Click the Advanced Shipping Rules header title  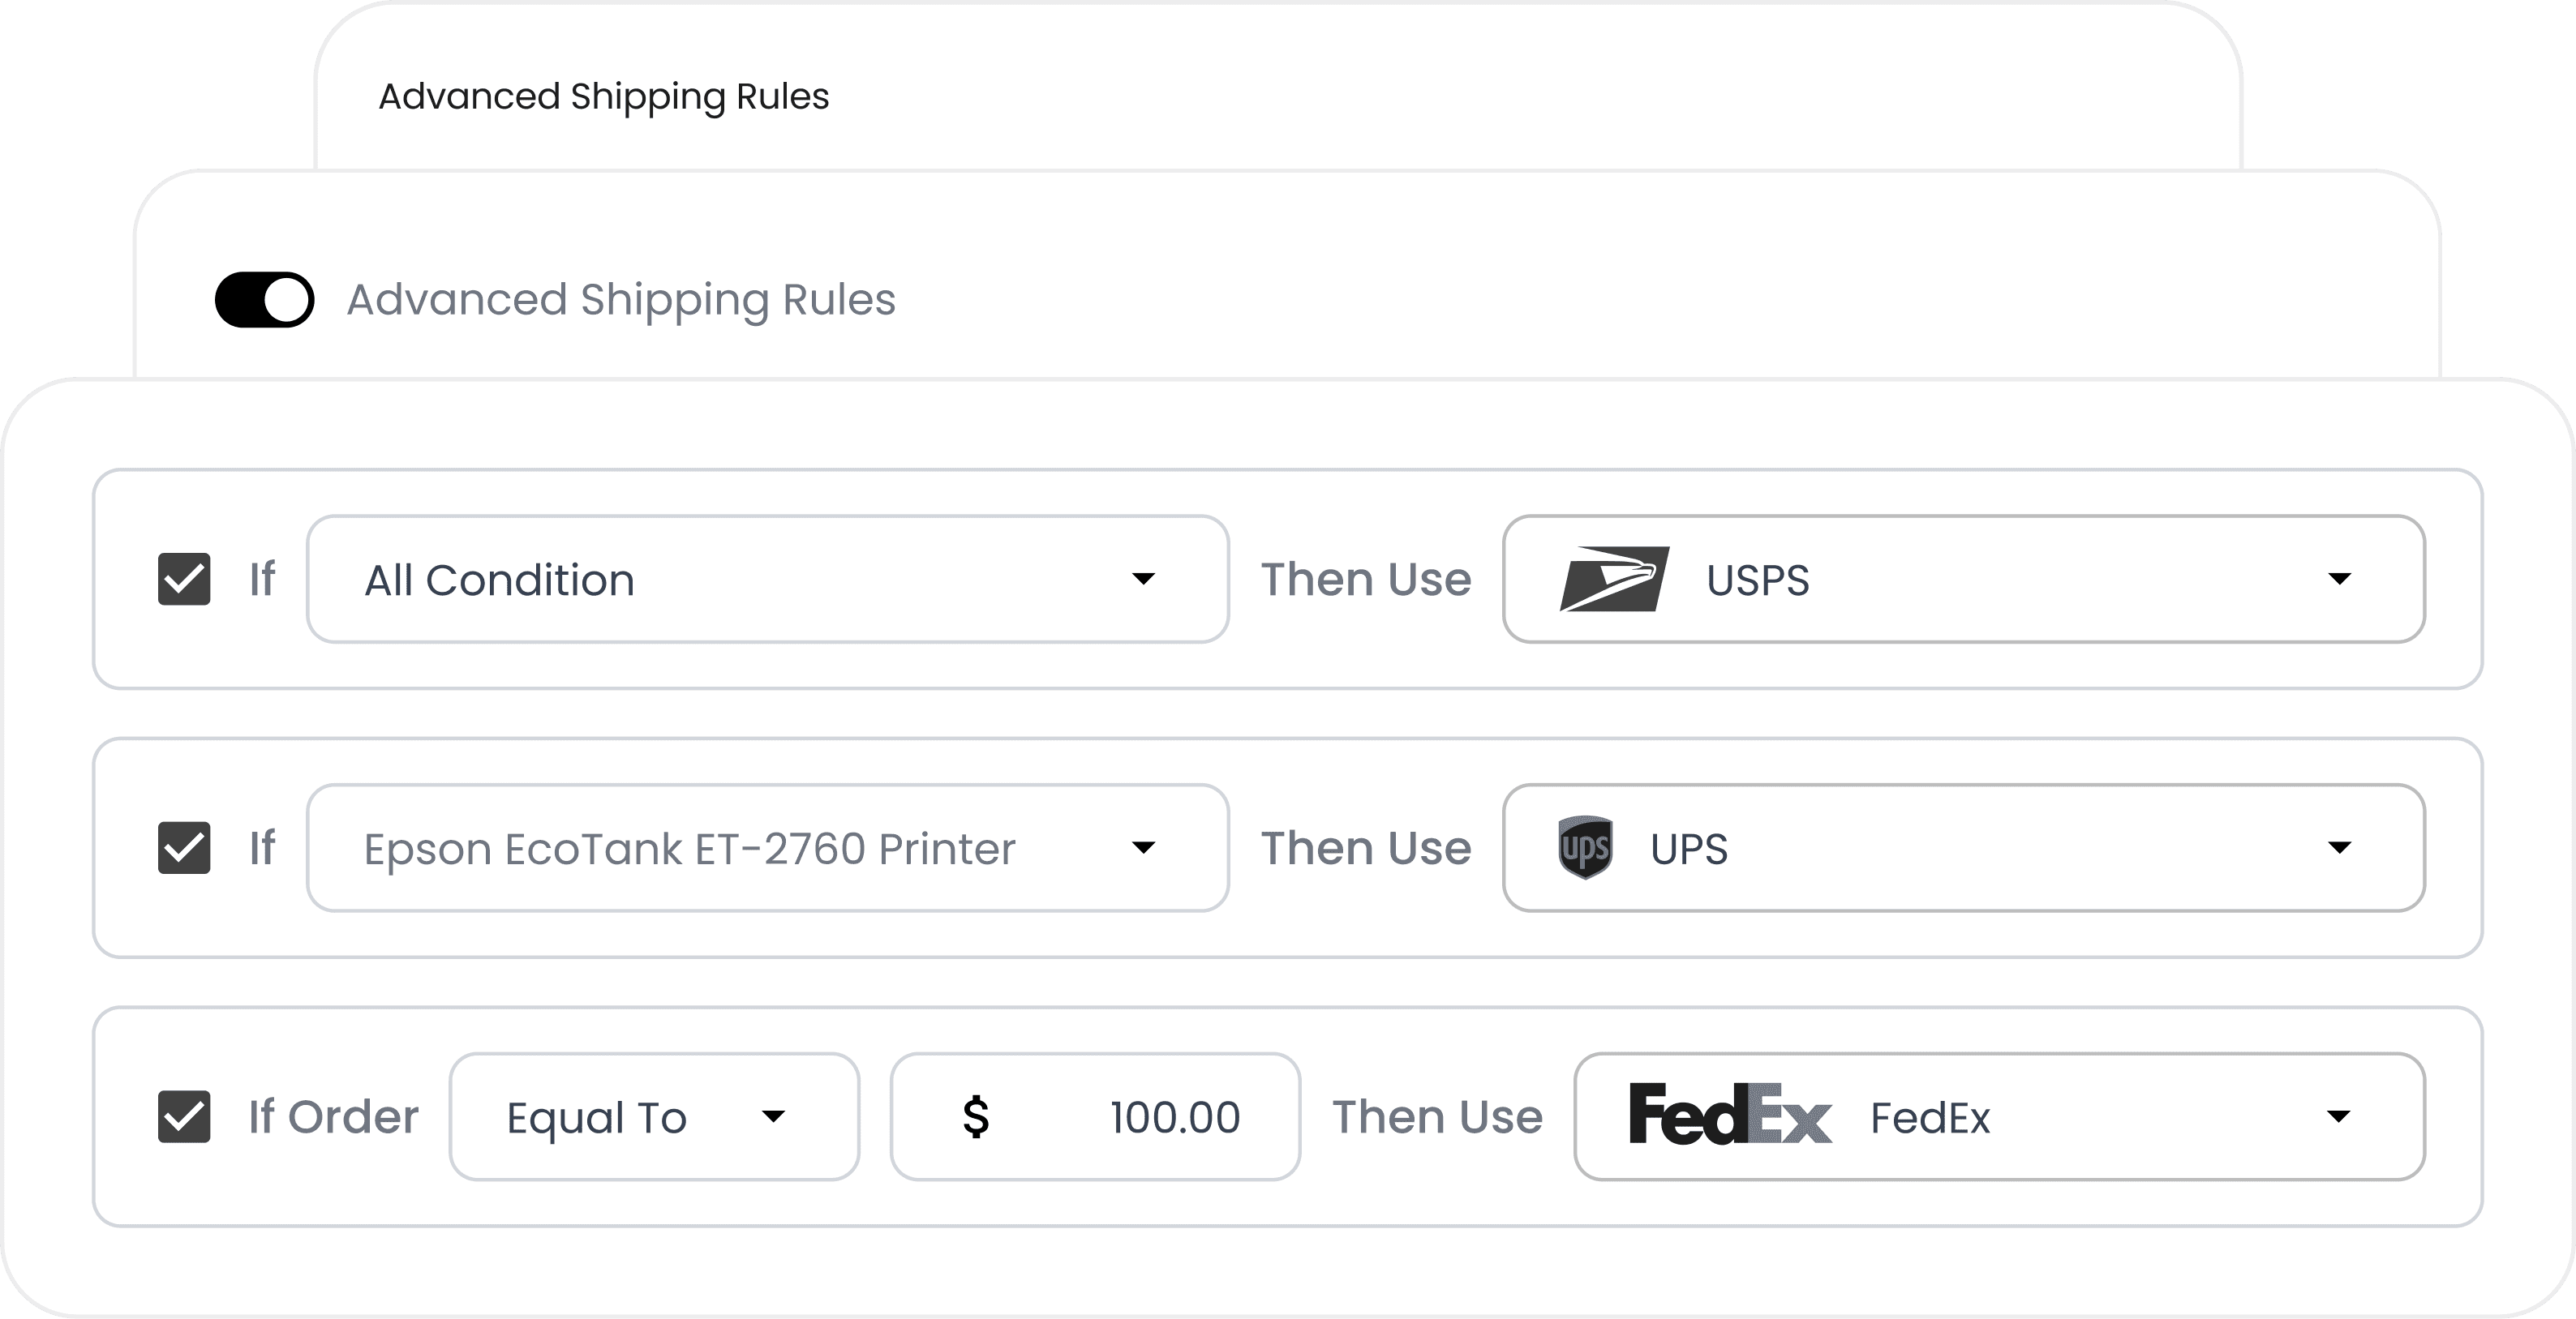pyautogui.click(x=604, y=97)
